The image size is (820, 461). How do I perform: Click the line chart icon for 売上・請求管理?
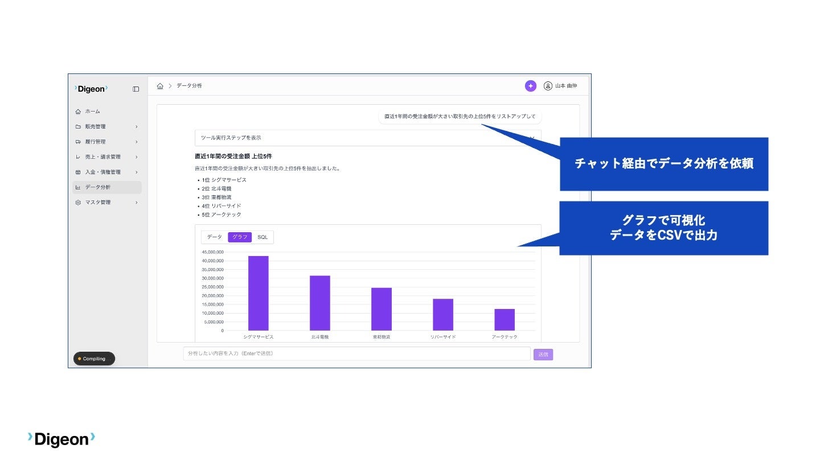click(78, 157)
